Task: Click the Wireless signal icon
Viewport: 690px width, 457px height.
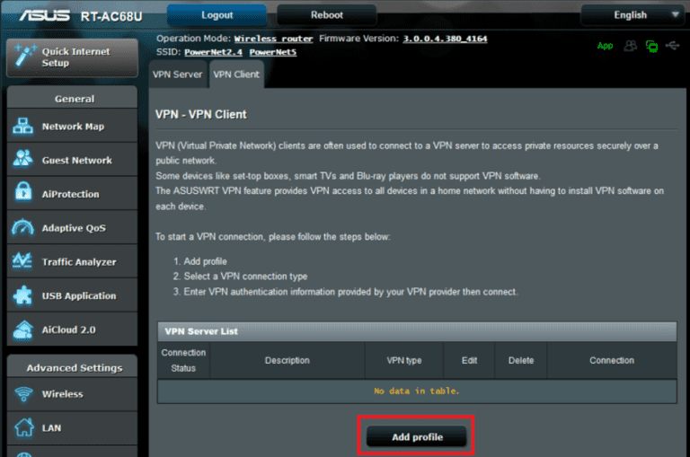Action: [23, 394]
